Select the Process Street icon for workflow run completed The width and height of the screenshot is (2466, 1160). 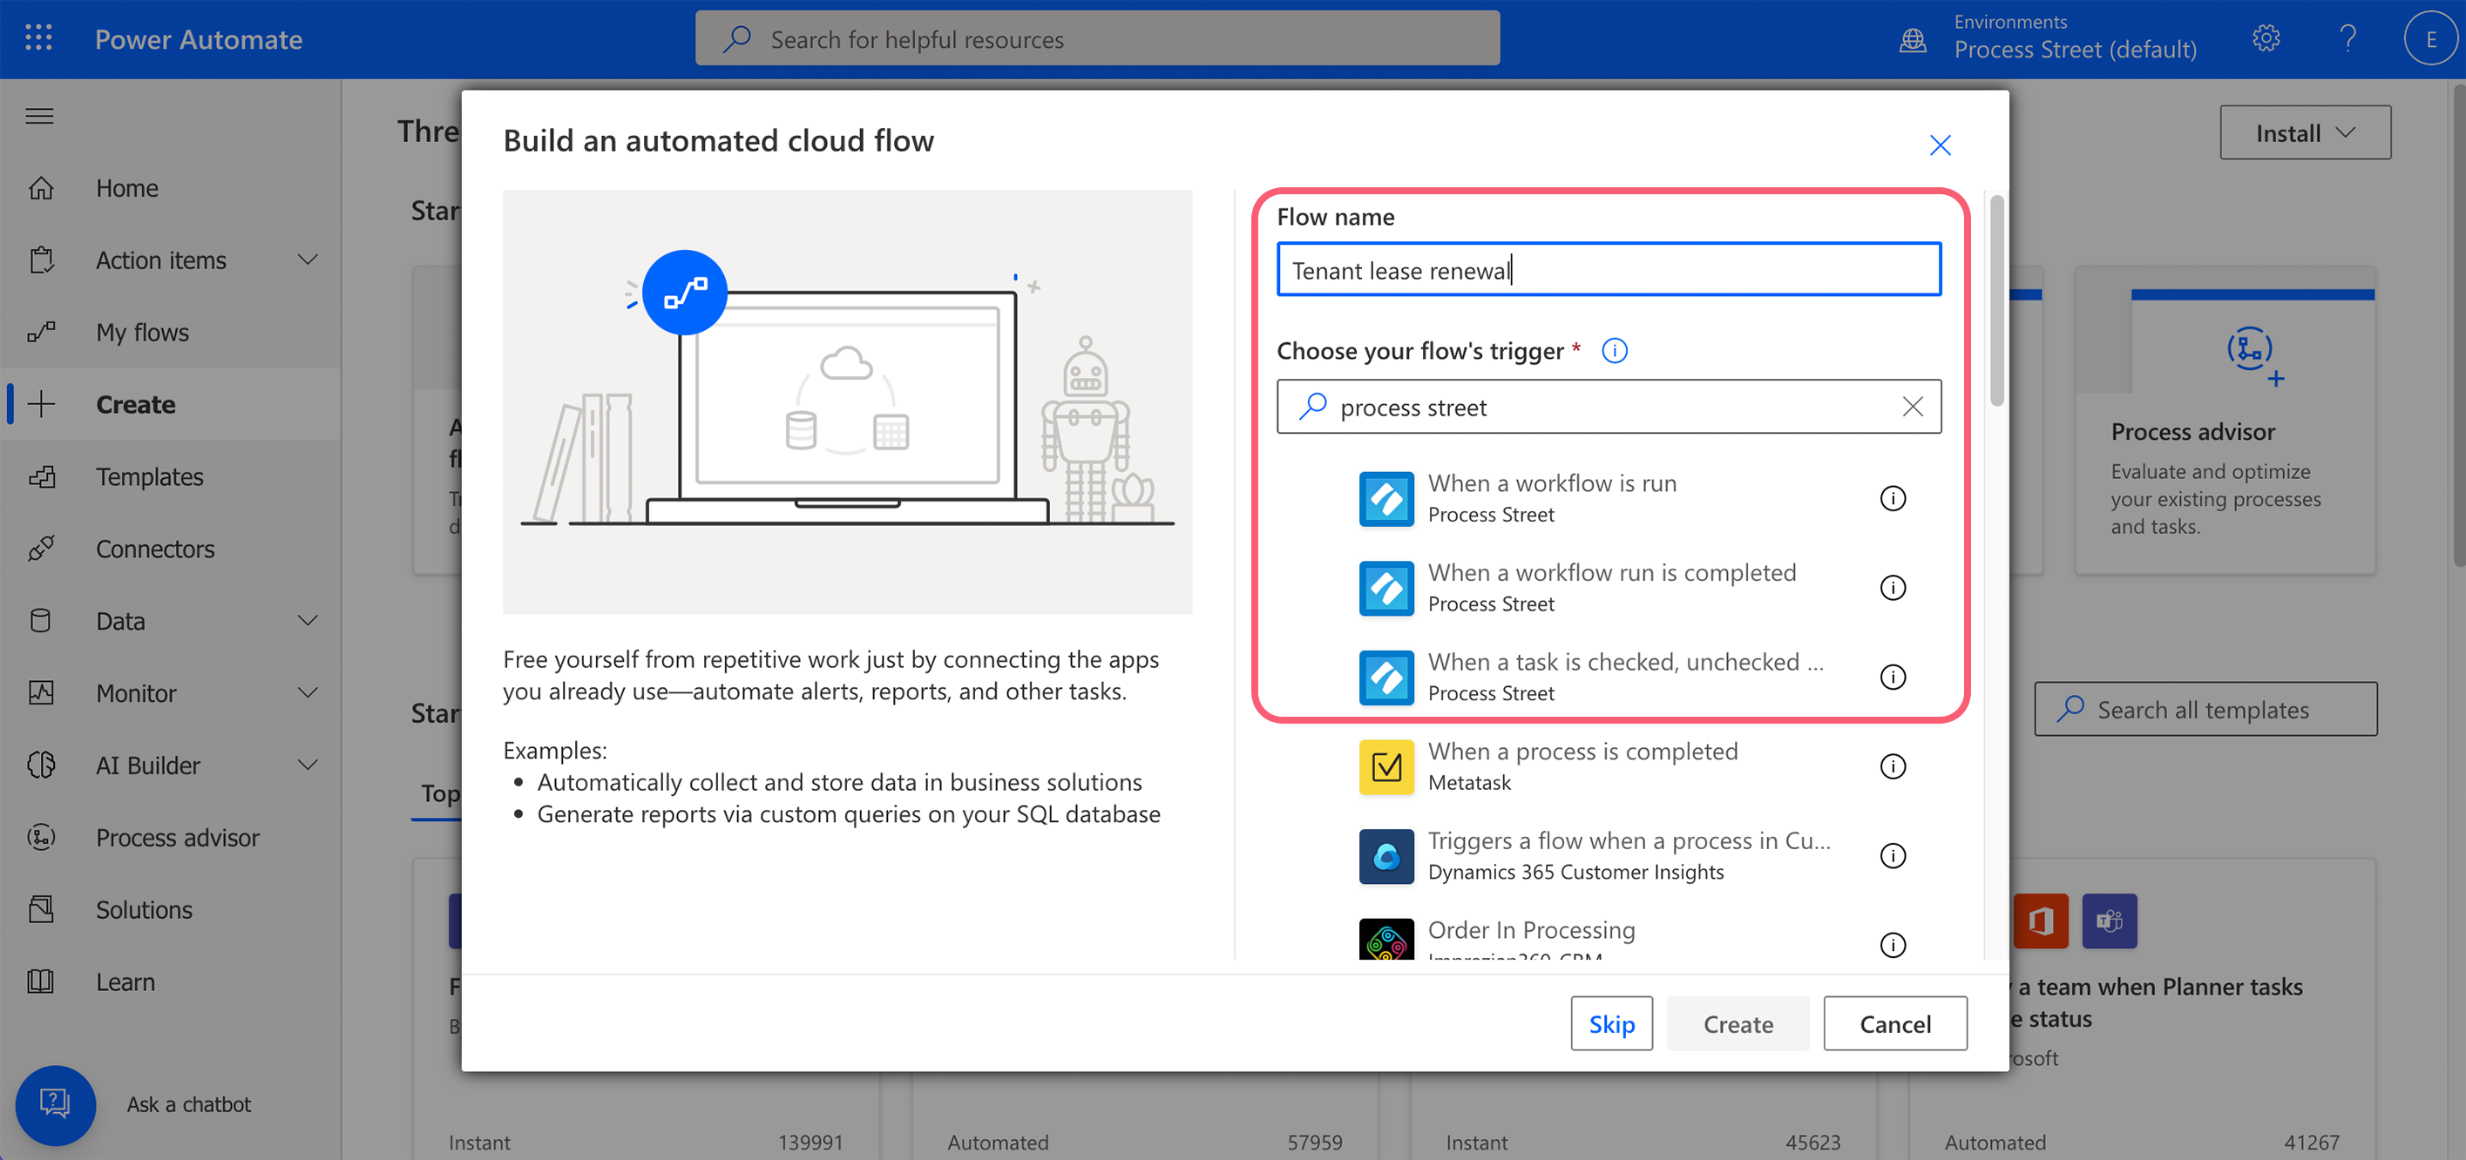pos(1386,588)
